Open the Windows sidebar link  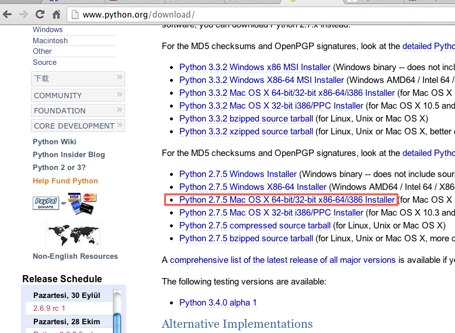pyautogui.click(x=47, y=30)
